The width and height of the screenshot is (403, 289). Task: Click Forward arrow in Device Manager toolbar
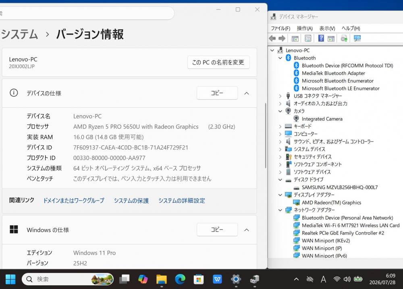282,39
